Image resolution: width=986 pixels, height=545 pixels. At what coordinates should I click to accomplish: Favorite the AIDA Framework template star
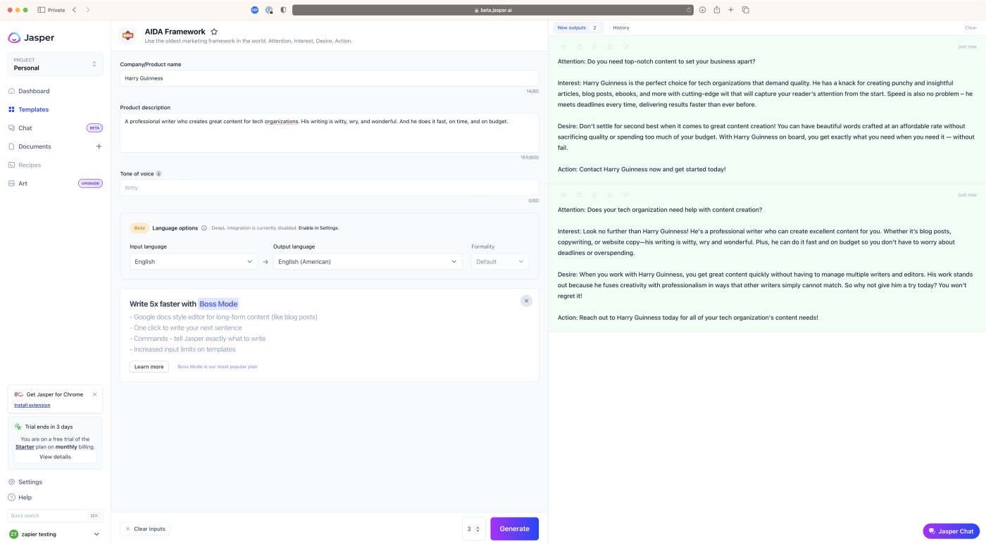pos(214,32)
